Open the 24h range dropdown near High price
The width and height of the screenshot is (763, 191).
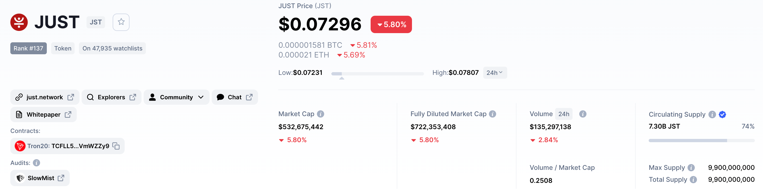coord(495,73)
